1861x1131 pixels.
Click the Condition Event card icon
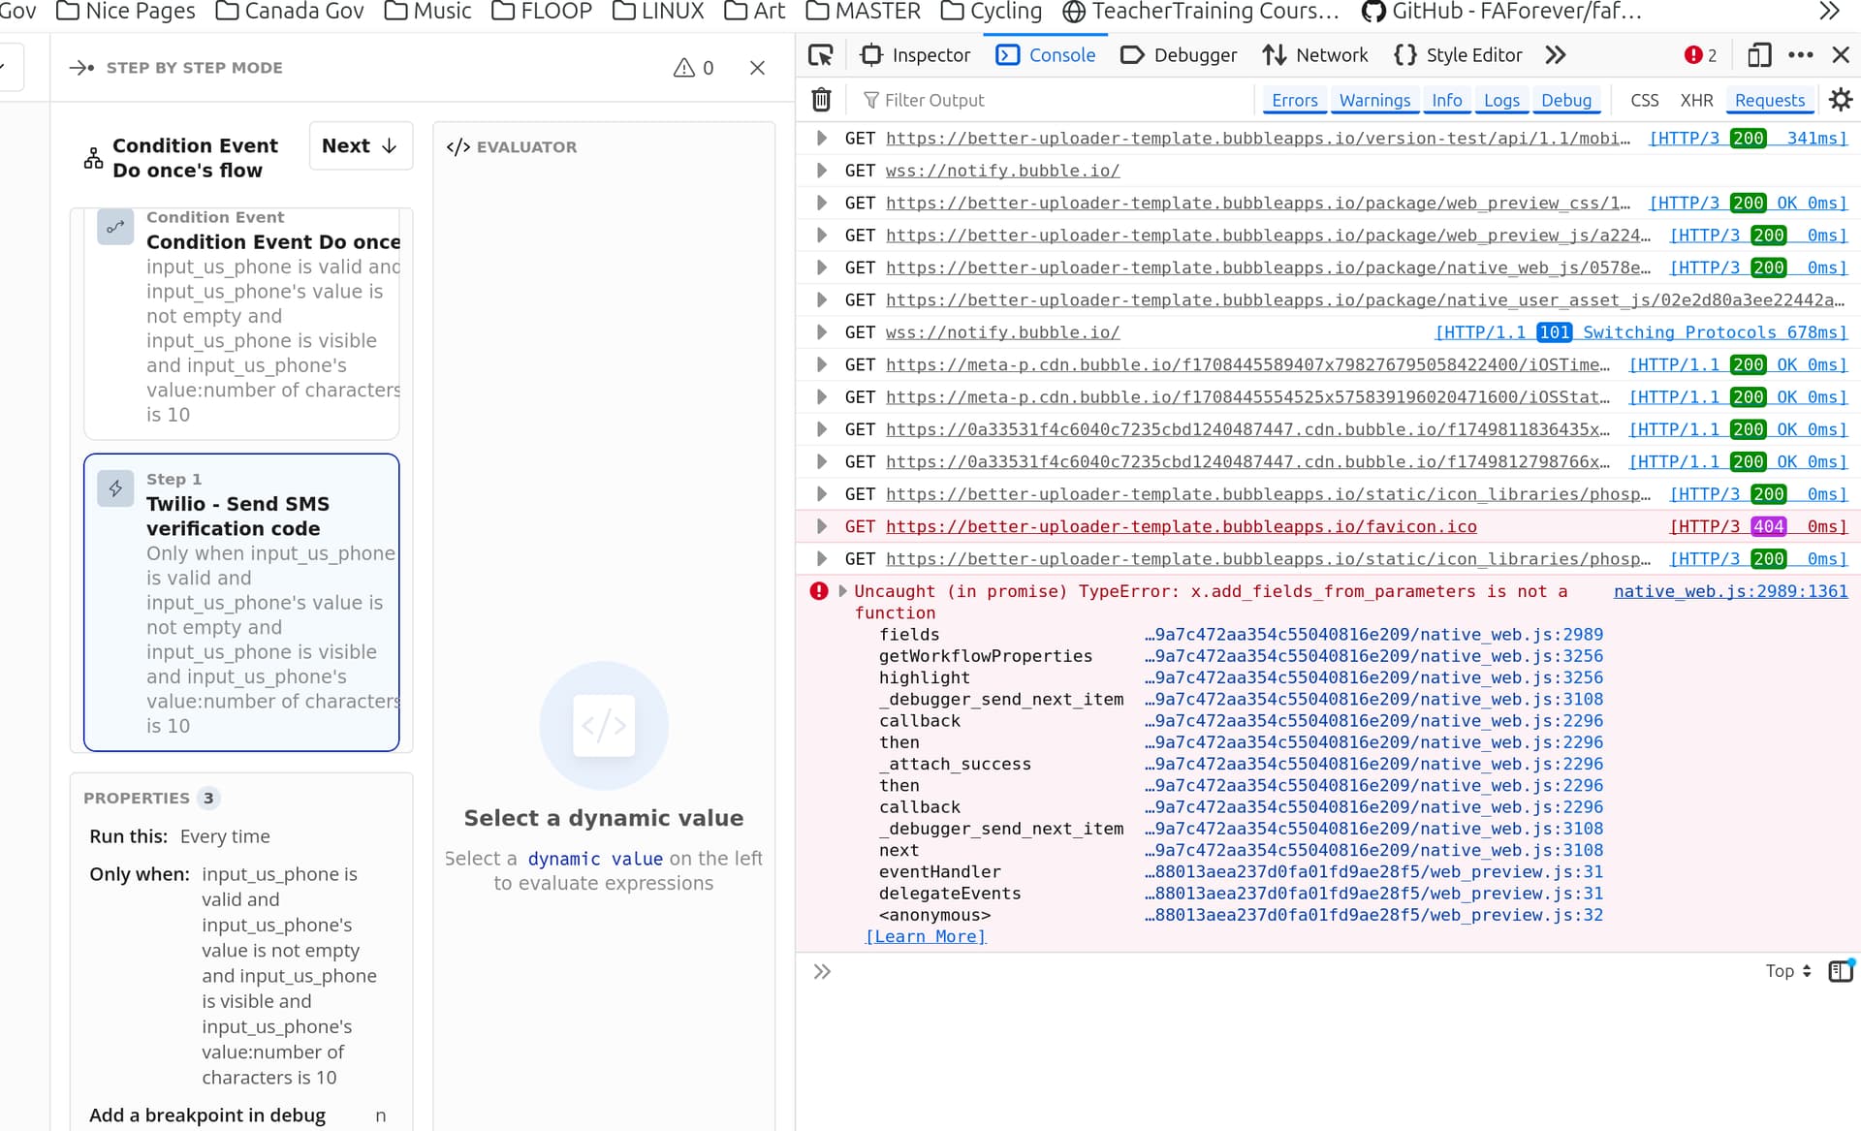pos(115,228)
